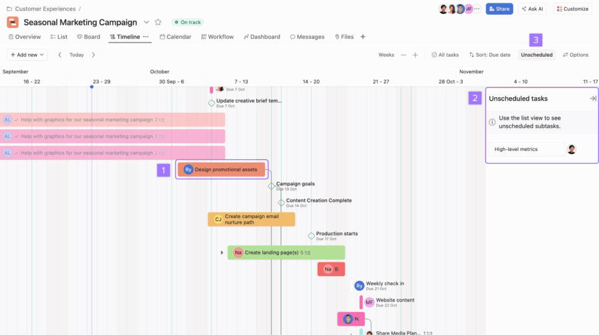
Task: Click the Campaign goals milestone diamond
Action: click(271, 186)
